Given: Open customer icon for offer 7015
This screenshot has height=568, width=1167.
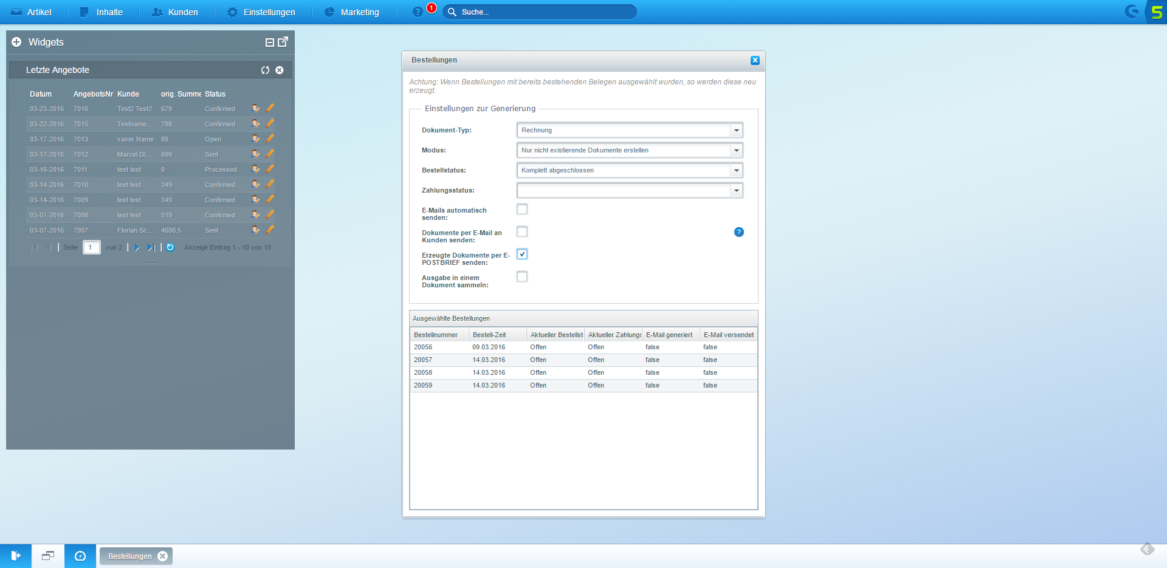Looking at the screenshot, I should tap(256, 124).
